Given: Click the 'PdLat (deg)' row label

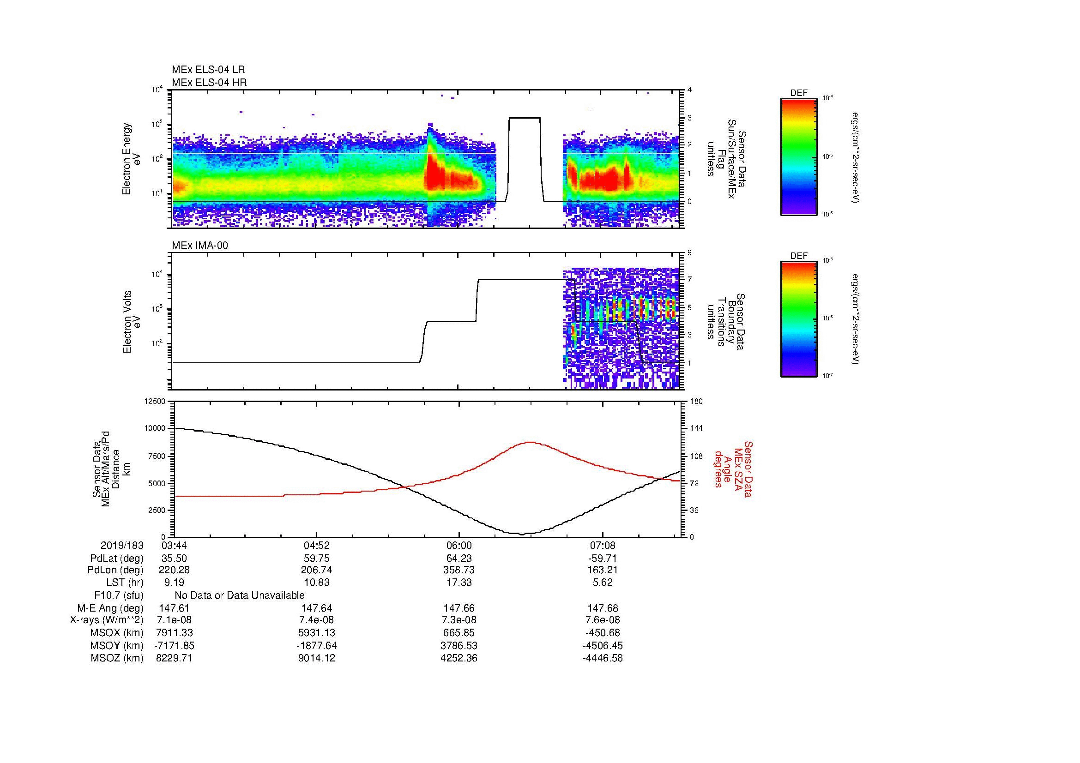Looking at the screenshot, I should (x=117, y=559).
